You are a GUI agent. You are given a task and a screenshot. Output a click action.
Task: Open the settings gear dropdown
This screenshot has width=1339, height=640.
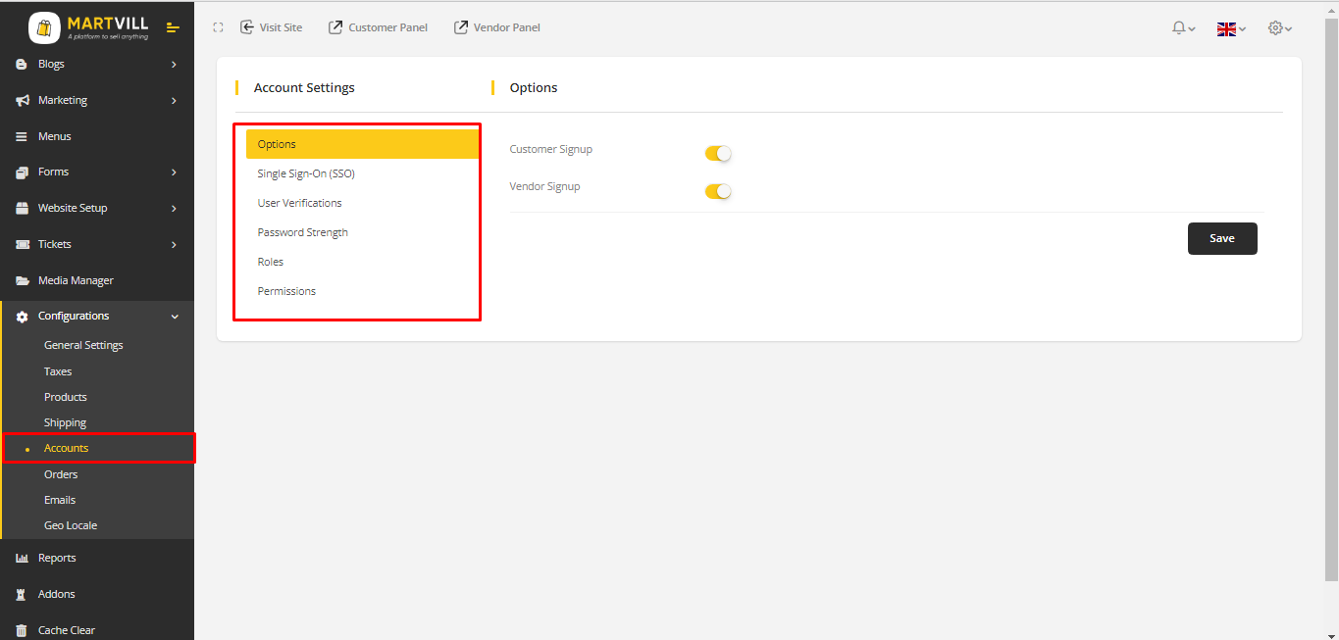[x=1279, y=28]
